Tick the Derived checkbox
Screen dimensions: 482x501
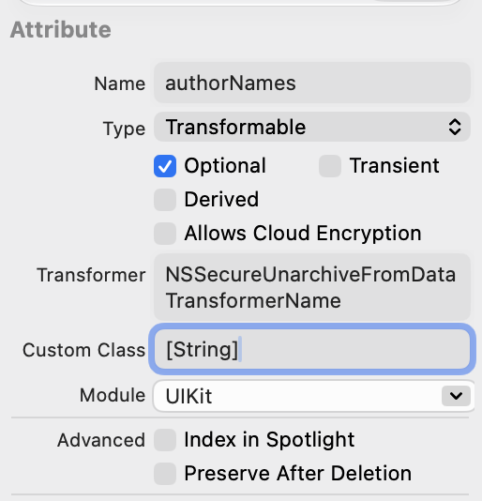point(165,200)
